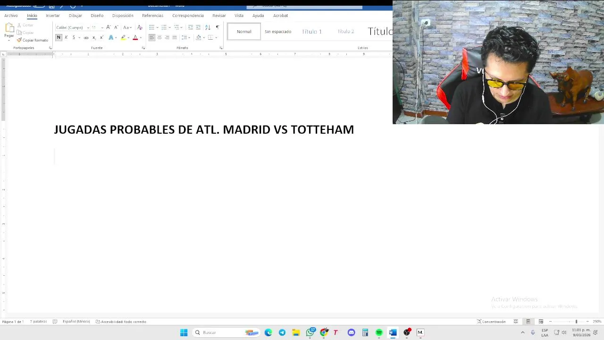Viewport: 604px width, 340px height.
Task: Expand the bullets list dropdown
Action: pyautogui.click(x=157, y=27)
